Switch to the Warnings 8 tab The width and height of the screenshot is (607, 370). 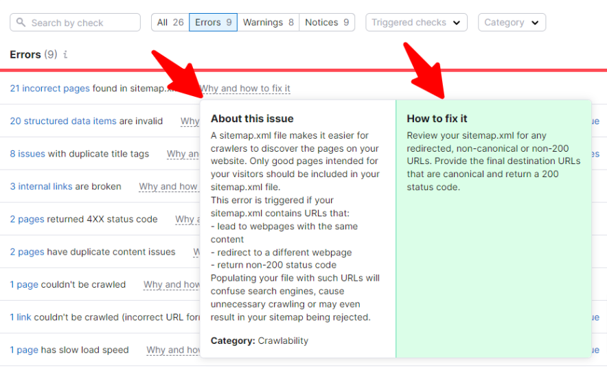(268, 23)
